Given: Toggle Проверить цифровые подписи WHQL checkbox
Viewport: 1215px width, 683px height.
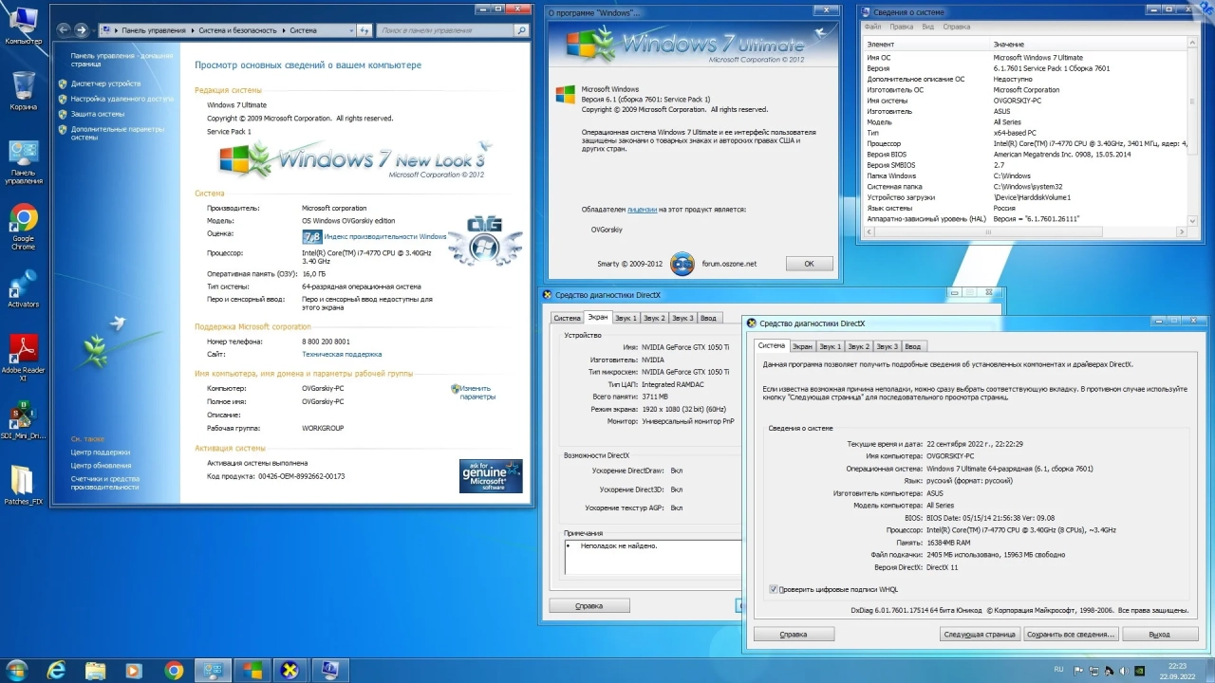Looking at the screenshot, I should tap(774, 589).
